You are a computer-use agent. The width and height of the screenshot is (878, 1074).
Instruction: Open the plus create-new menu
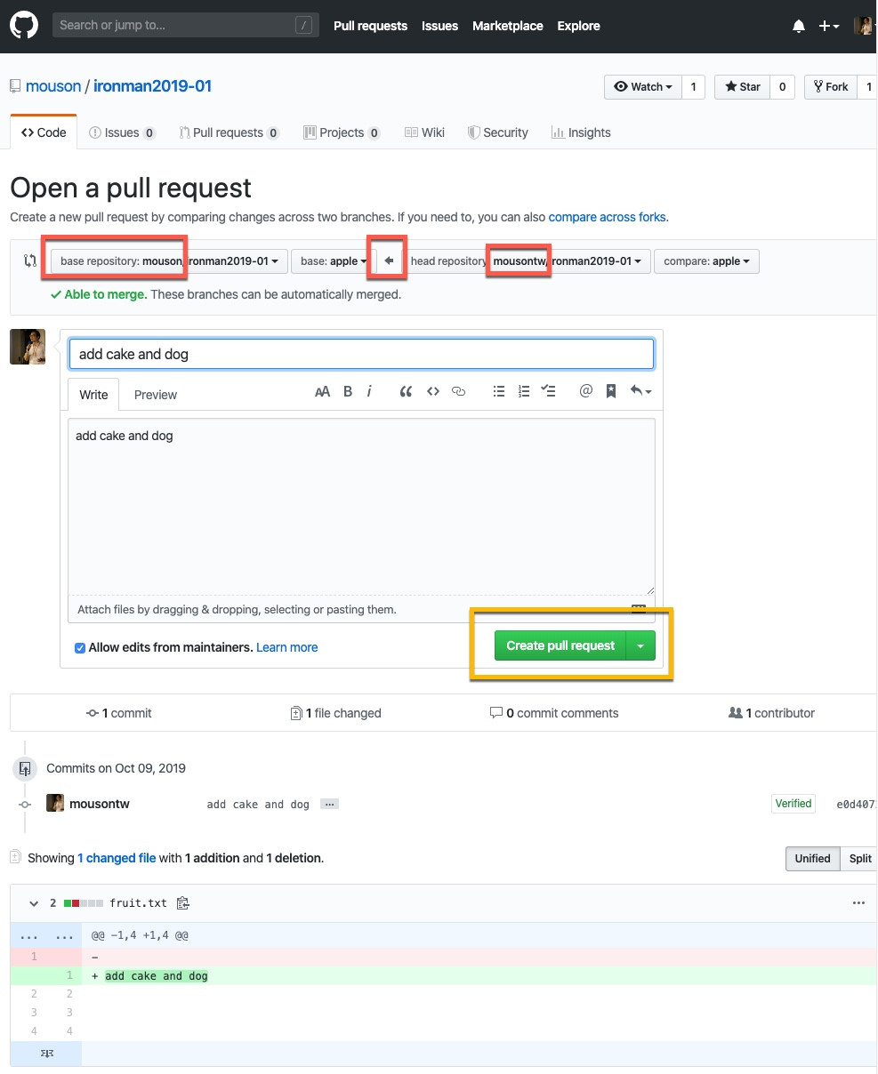828,26
